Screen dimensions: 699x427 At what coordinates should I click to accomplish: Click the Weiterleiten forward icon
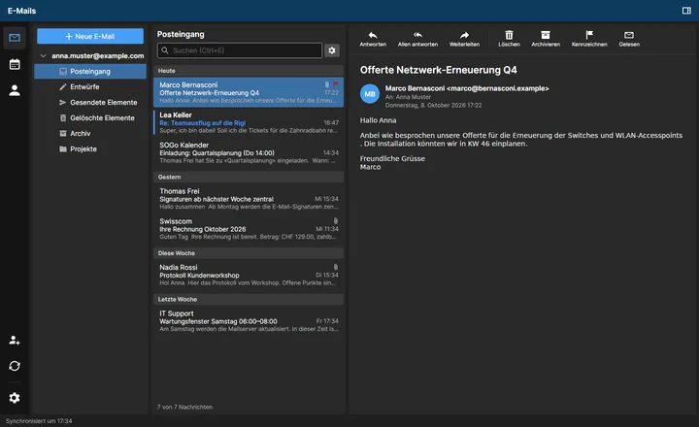tap(464, 35)
